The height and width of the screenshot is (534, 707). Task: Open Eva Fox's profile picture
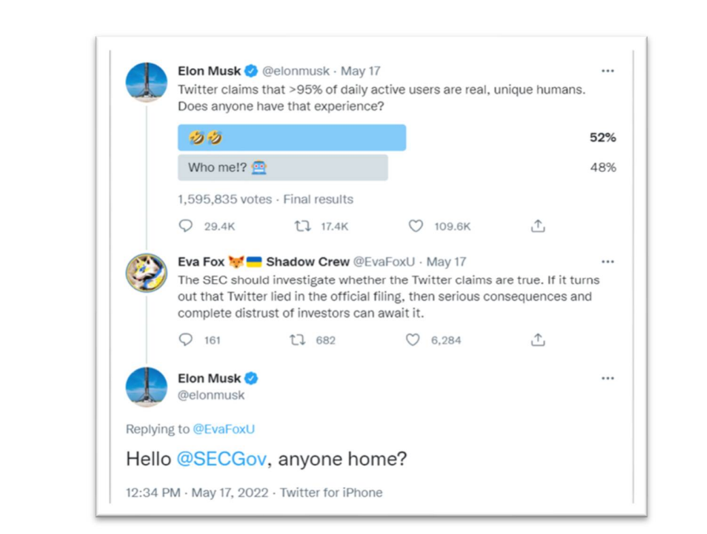(x=146, y=273)
